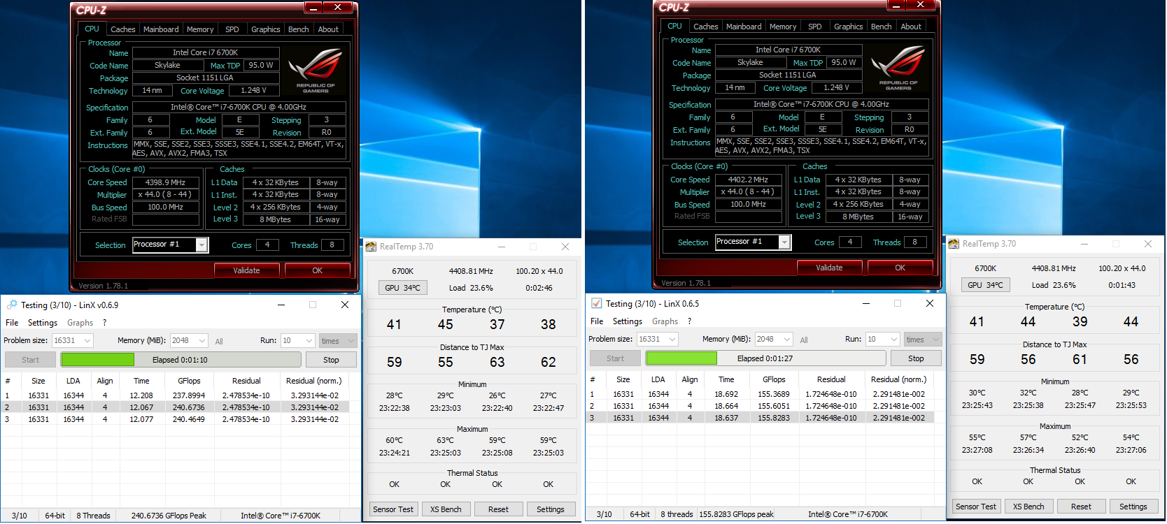The image size is (1167, 524).
Task: Click the Graphs menu in LinX 0.6.5
Action: pyautogui.click(x=665, y=321)
